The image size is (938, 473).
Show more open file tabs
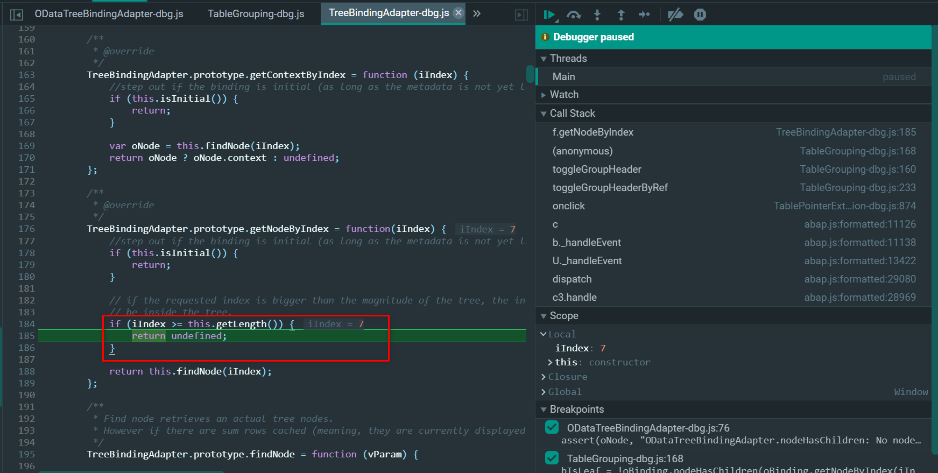[477, 14]
